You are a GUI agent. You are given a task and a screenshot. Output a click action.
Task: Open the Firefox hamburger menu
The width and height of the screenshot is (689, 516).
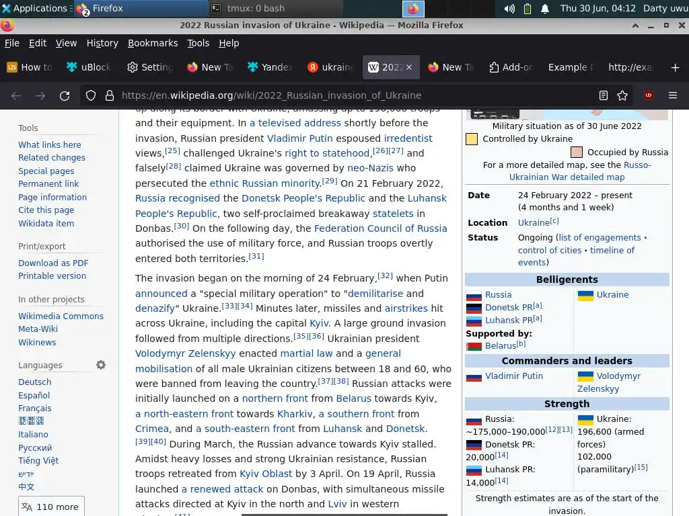pos(673,95)
